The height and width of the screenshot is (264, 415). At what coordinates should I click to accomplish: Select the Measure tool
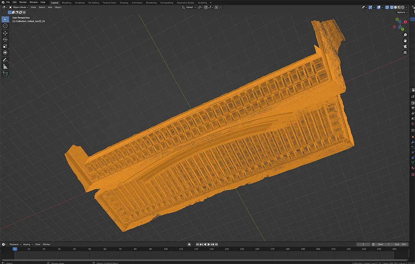pos(5,66)
